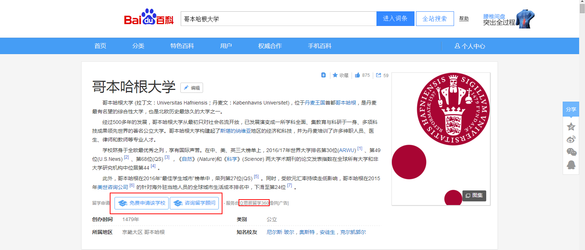Image resolution: width=585 pixels, height=250 pixels.
Task: Open alumnus 尼尔斯·玻尔 link
Action: point(280,232)
